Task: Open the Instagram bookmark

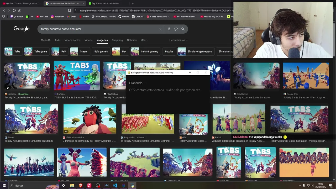Action: pos(57,17)
